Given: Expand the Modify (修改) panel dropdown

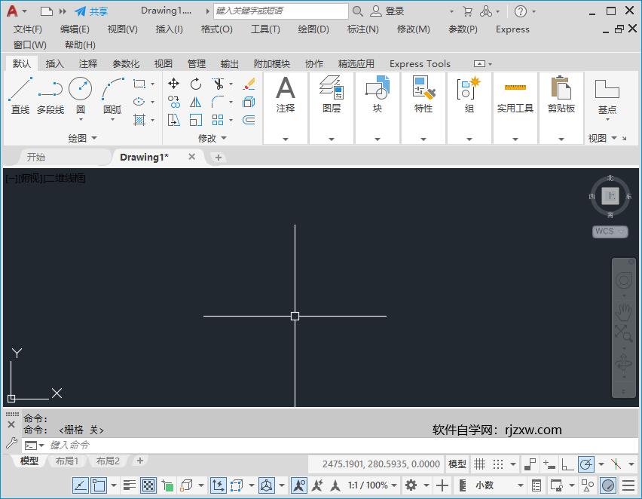Looking at the screenshot, I should pos(212,138).
